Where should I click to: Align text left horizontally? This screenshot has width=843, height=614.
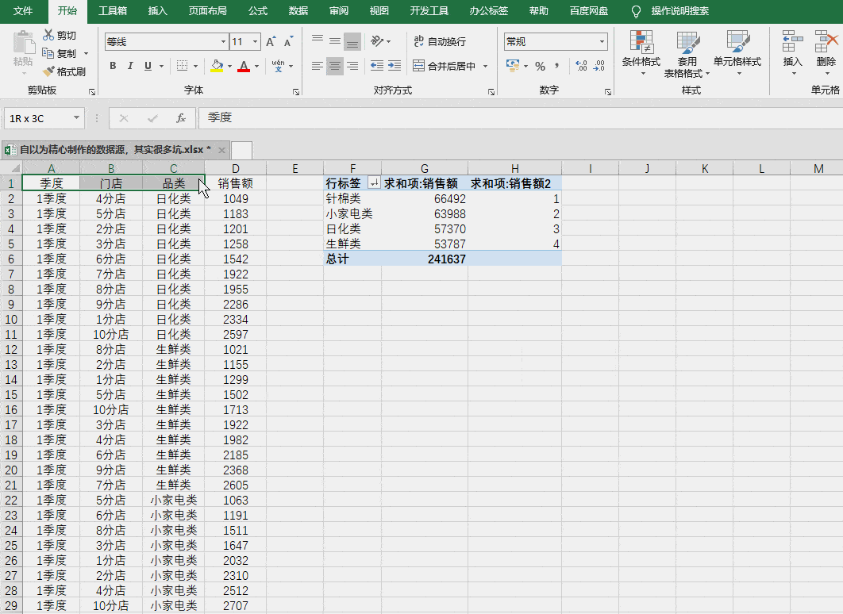click(x=318, y=66)
